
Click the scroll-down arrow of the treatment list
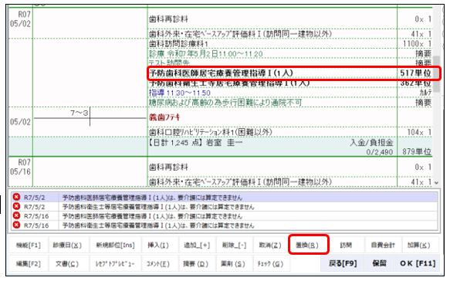pos(437,182)
